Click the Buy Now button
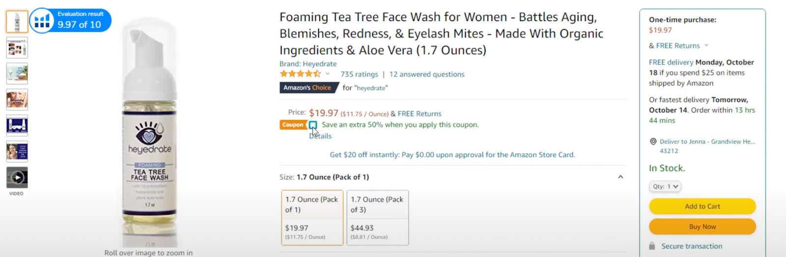Screen dimensions: 786x257 tap(702, 227)
